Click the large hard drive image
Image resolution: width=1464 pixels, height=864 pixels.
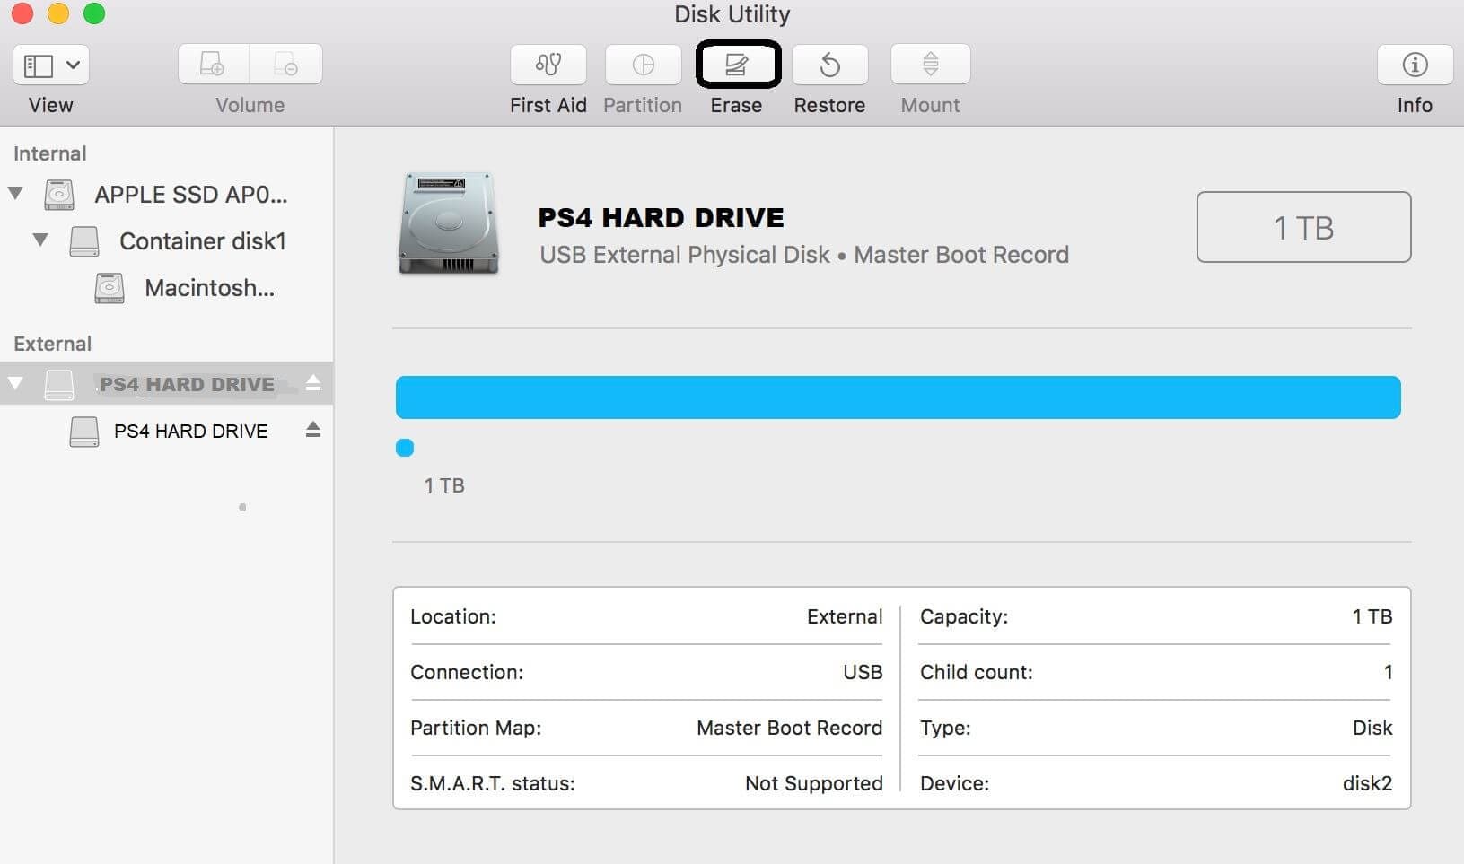[x=448, y=223]
